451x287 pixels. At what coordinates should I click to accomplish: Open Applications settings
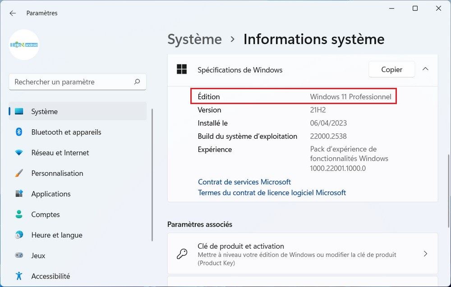pyautogui.click(x=78, y=194)
